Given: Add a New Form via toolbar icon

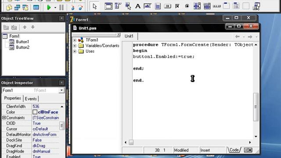Looking at the screenshot, I should pyautogui.click(x=36, y=7).
